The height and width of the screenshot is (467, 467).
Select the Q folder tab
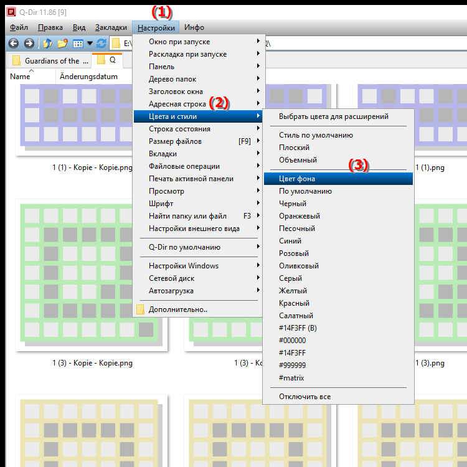107,60
